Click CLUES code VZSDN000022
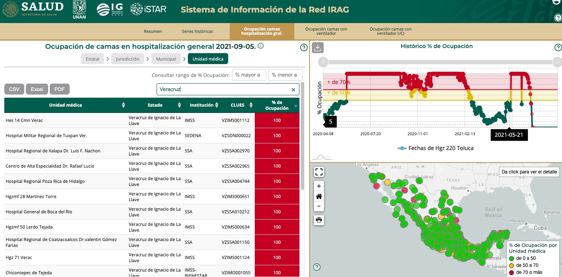The width and height of the screenshot is (562, 277). tap(236, 136)
